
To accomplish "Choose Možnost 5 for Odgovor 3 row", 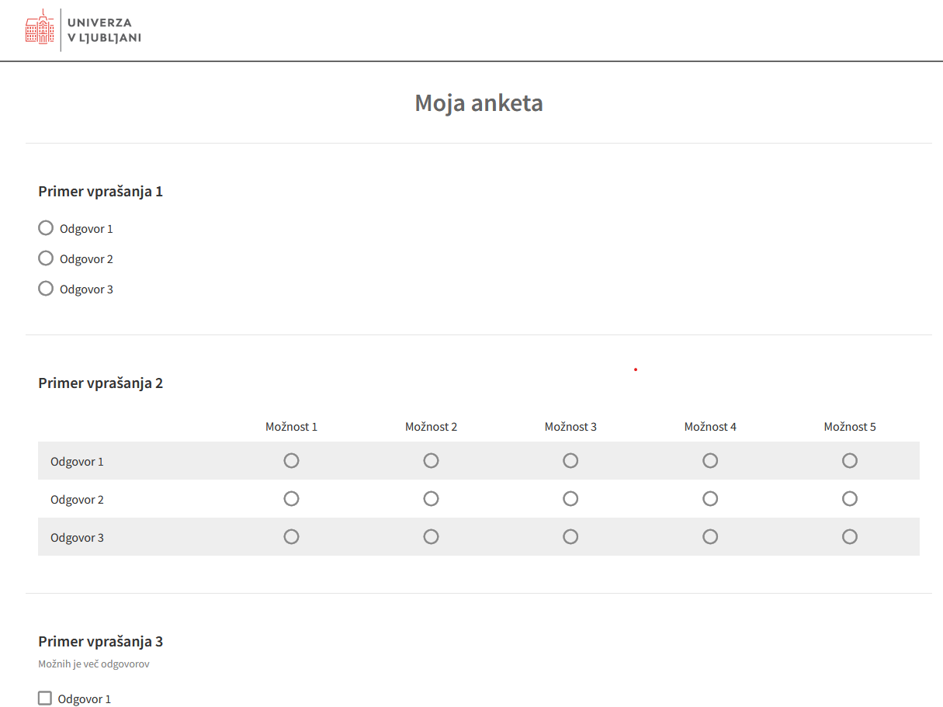I will (x=850, y=537).
